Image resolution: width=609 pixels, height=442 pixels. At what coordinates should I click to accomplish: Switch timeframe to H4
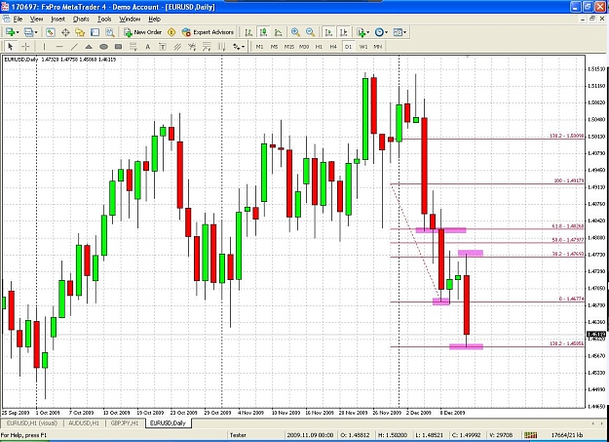[x=333, y=47]
